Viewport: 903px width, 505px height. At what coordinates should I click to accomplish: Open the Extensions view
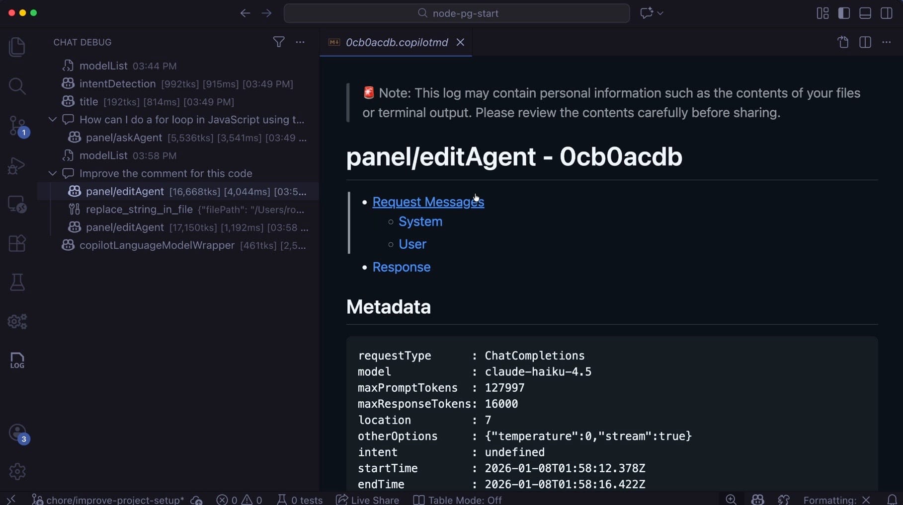(x=17, y=243)
